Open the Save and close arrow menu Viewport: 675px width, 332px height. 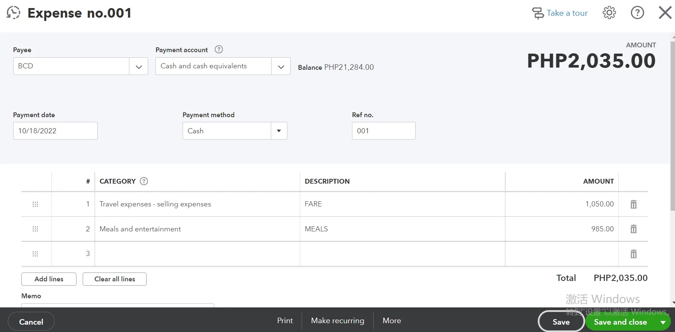[x=663, y=322]
